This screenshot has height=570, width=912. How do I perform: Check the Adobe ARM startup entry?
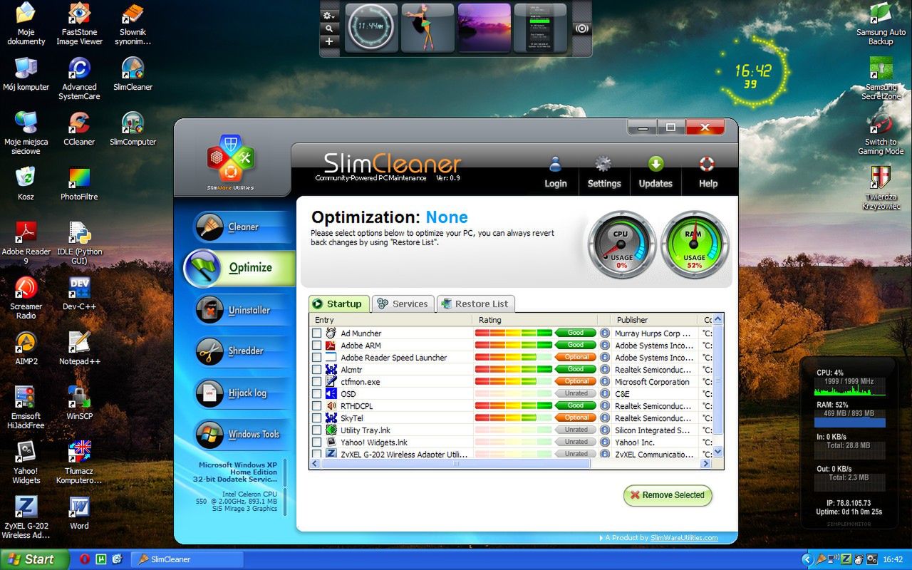click(316, 346)
